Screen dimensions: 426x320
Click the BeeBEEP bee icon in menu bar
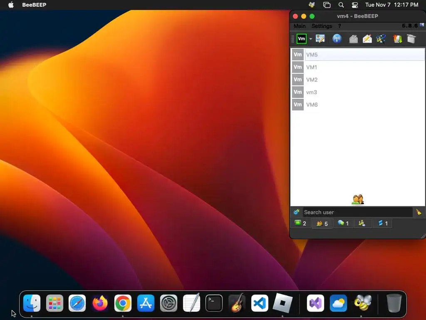[312, 5]
